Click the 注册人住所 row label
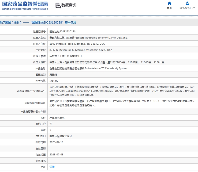The image size is (198, 172). (x=39, y=44)
